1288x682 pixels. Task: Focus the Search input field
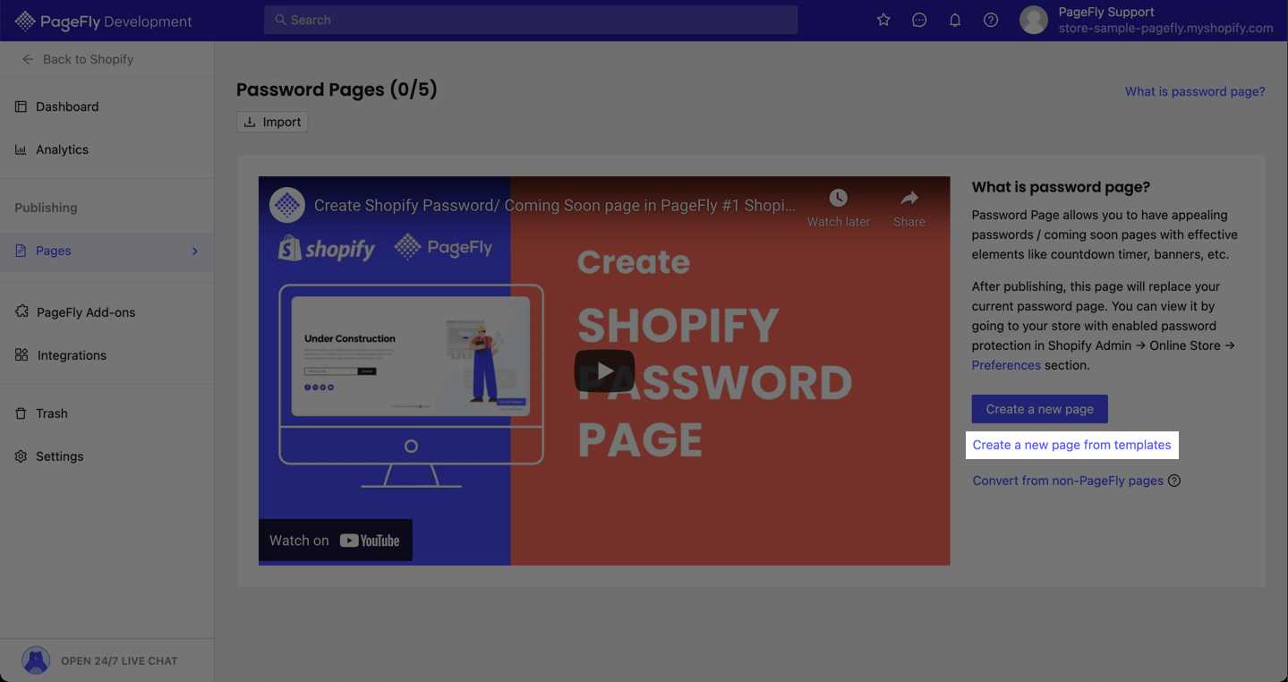pos(531,20)
